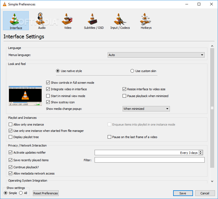The width and height of the screenshot is (218, 199).
Task: Click the VLC interface preview thumbnail
Action: 25,96
